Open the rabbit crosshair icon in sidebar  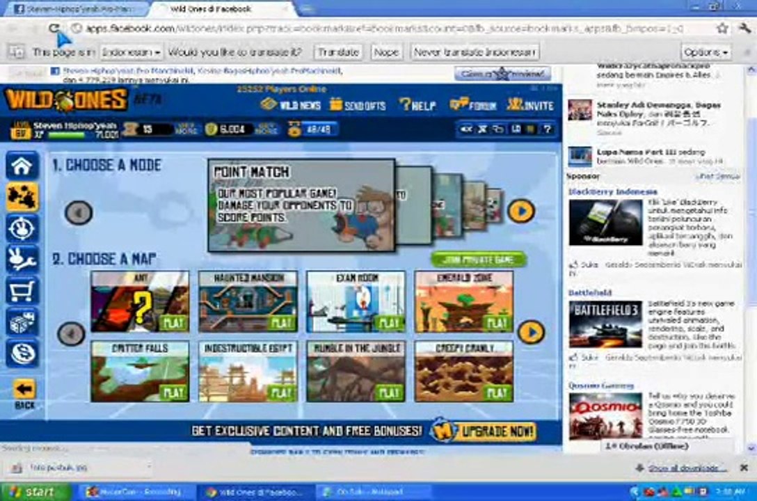(x=22, y=228)
